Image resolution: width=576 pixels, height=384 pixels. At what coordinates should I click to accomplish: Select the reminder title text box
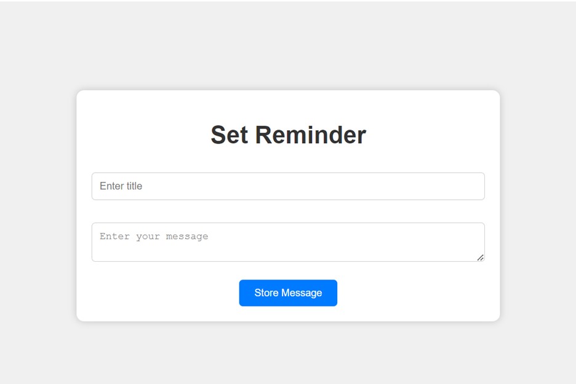point(288,186)
